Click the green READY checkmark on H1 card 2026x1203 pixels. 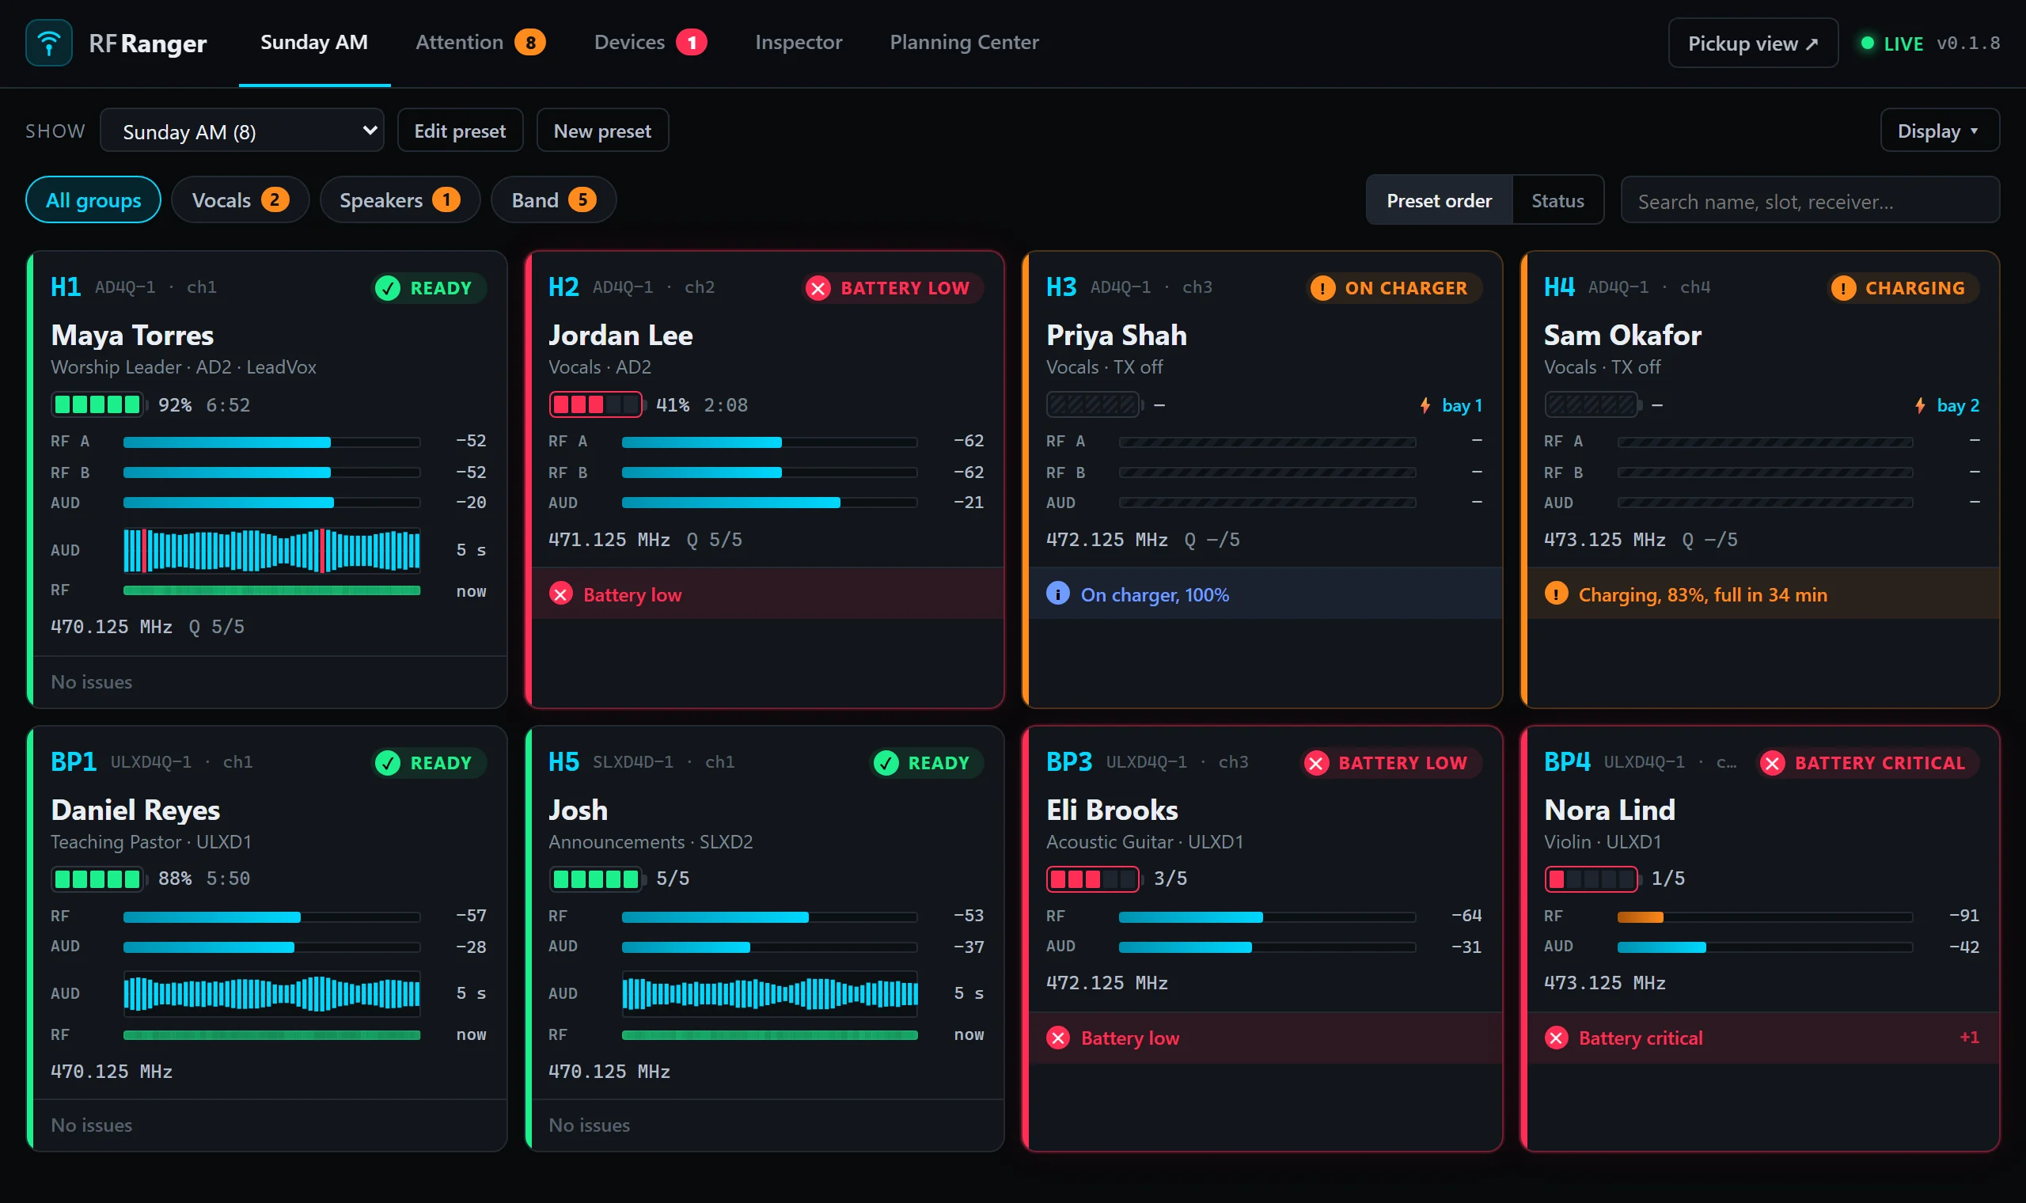point(387,289)
